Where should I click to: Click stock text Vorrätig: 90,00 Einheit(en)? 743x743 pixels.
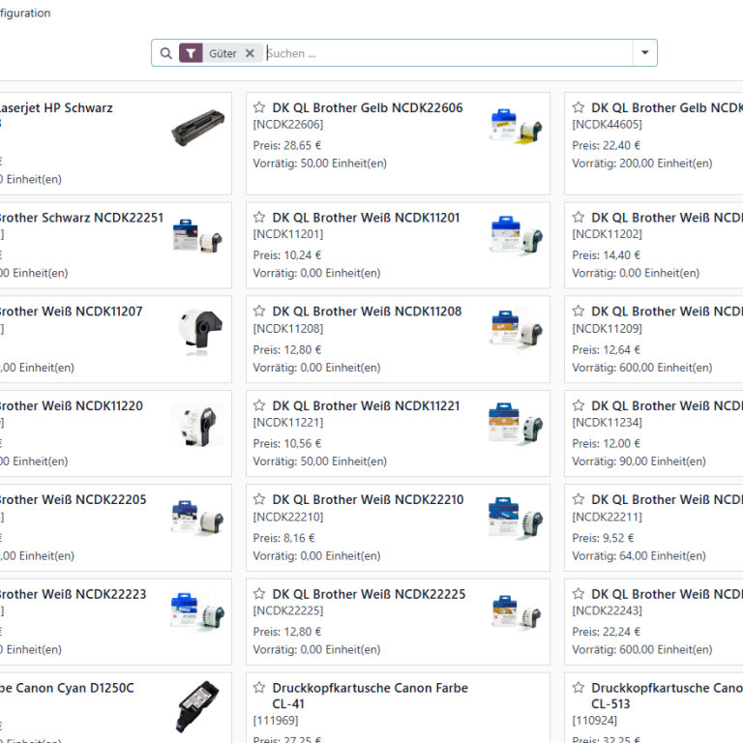coord(639,461)
